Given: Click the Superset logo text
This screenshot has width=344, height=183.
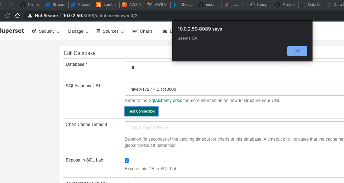Looking at the screenshot, I should 12,31.
